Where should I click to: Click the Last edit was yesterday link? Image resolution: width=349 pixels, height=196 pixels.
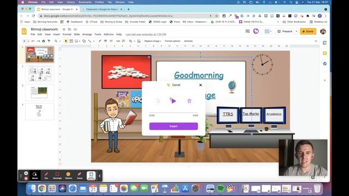146,34
